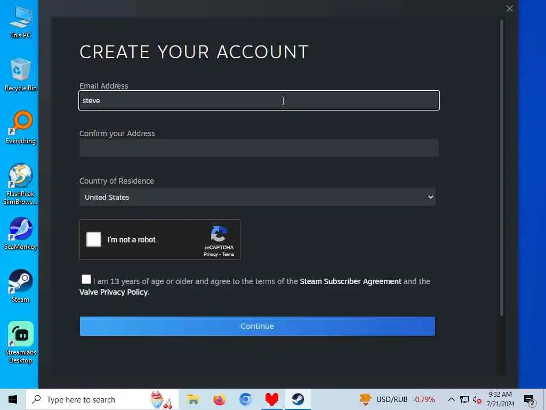
Task: Click the reCAPTCHA logo
Action: click(219, 234)
